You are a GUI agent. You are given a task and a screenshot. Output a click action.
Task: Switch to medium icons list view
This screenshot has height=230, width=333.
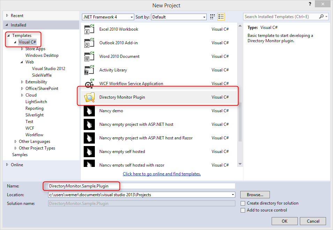(x=221, y=17)
